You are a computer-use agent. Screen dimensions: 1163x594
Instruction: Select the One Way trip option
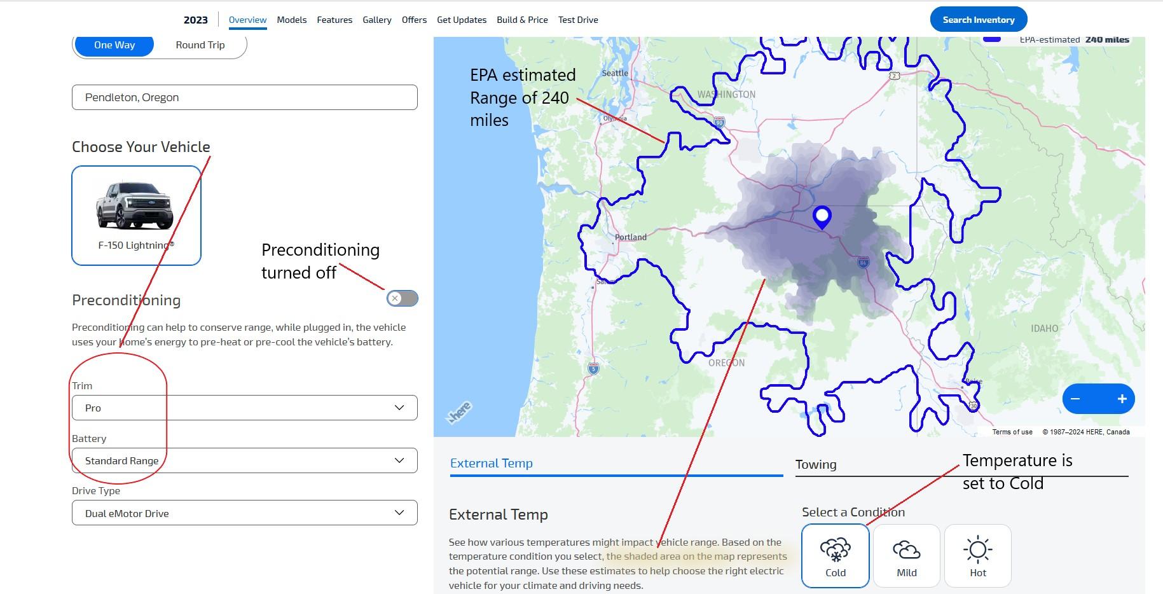coord(114,45)
